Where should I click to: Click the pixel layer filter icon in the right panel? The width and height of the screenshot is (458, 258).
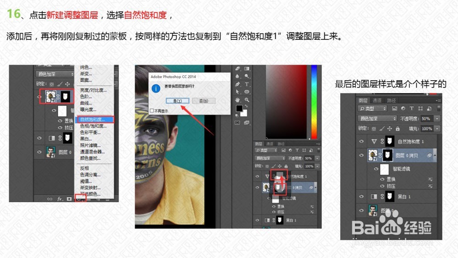(x=394, y=109)
